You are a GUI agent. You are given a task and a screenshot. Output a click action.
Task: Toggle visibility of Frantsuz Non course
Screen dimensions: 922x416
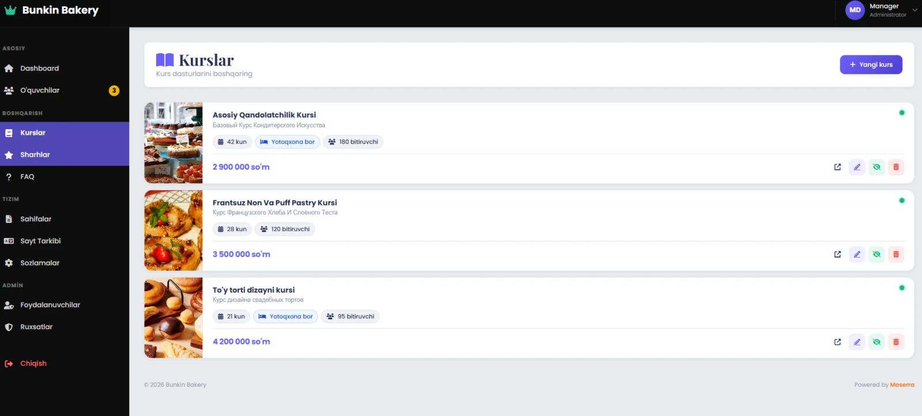[876, 254]
